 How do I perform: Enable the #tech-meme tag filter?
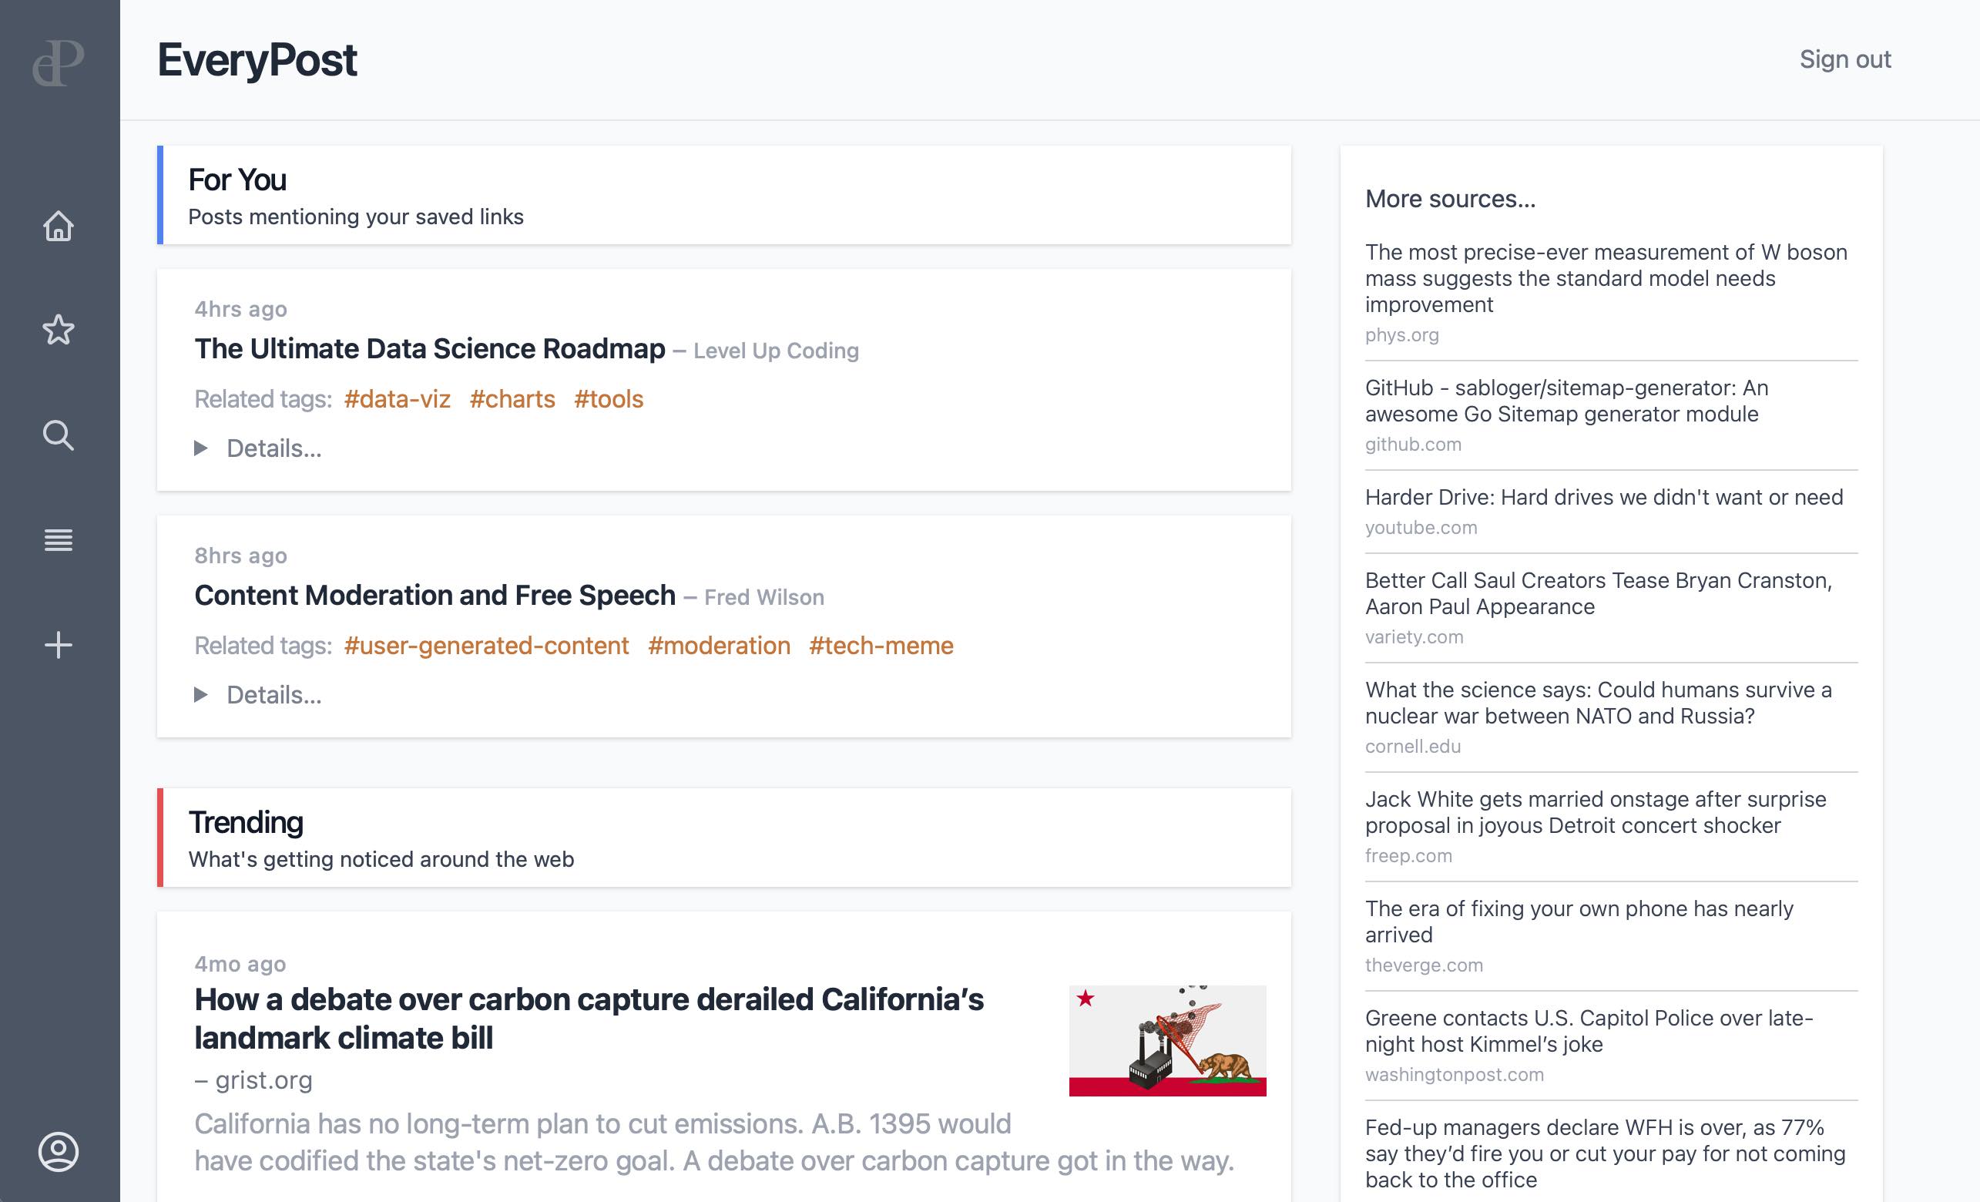click(880, 645)
